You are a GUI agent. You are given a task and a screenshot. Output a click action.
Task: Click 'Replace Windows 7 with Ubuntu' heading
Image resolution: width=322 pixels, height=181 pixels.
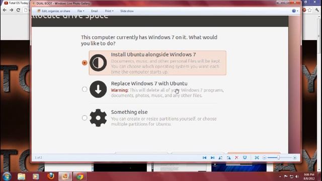pyautogui.click(x=149, y=83)
